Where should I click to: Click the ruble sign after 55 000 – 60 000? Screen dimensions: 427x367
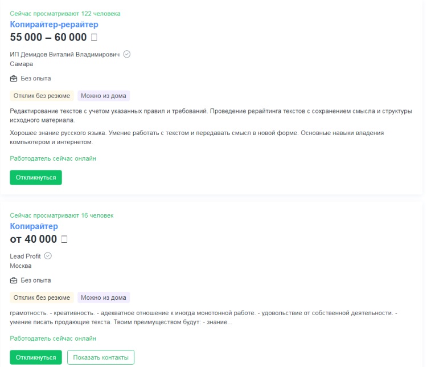(95, 38)
